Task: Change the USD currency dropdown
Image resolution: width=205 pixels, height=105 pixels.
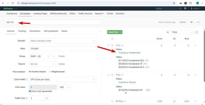Action: 65,87
